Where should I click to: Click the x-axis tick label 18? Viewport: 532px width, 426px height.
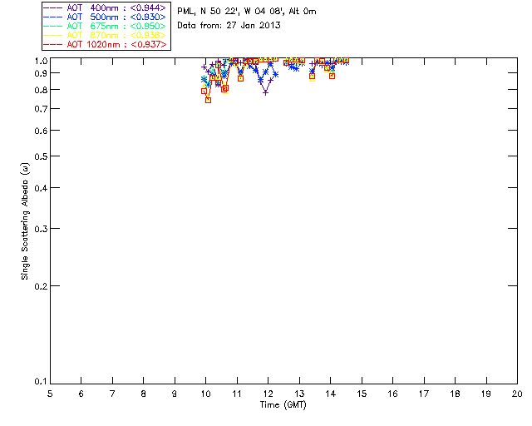tap(455, 394)
